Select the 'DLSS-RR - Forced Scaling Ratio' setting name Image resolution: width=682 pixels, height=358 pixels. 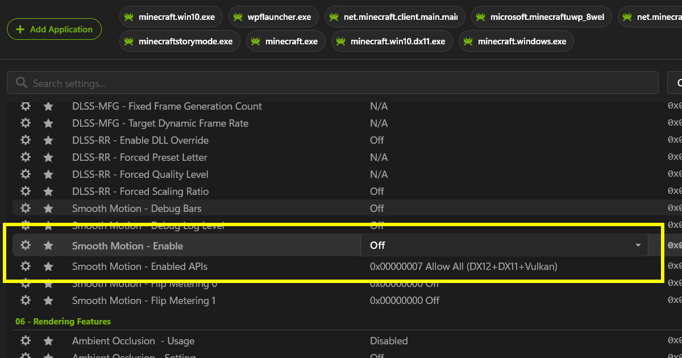(x=140, y=192)
